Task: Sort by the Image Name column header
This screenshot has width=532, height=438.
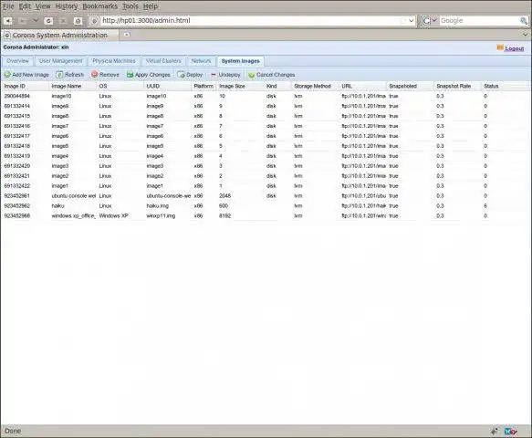Action: pos(73,86)
